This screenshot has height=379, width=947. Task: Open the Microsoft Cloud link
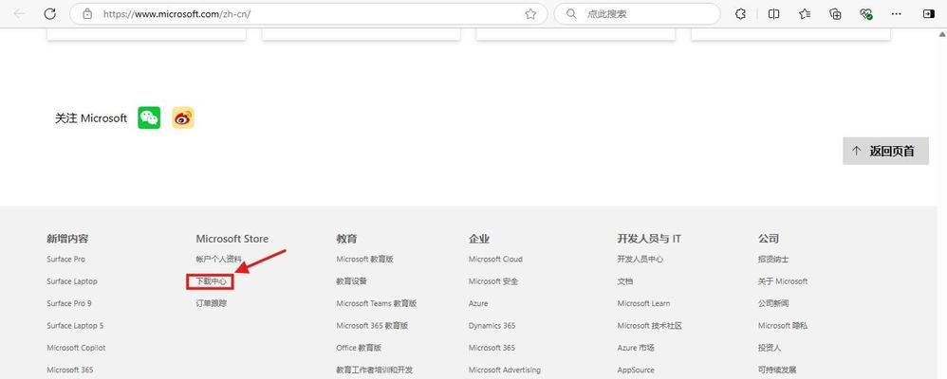tap(495, 260)
